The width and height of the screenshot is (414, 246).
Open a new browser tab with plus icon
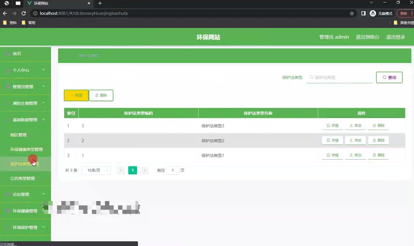click(100, 3)
